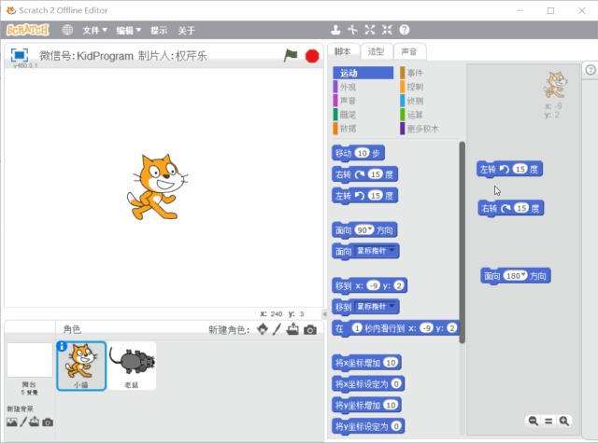Toggle fullscreen stage presentation mode
This screenshot has width=598, height=443.
click(19, 55)
